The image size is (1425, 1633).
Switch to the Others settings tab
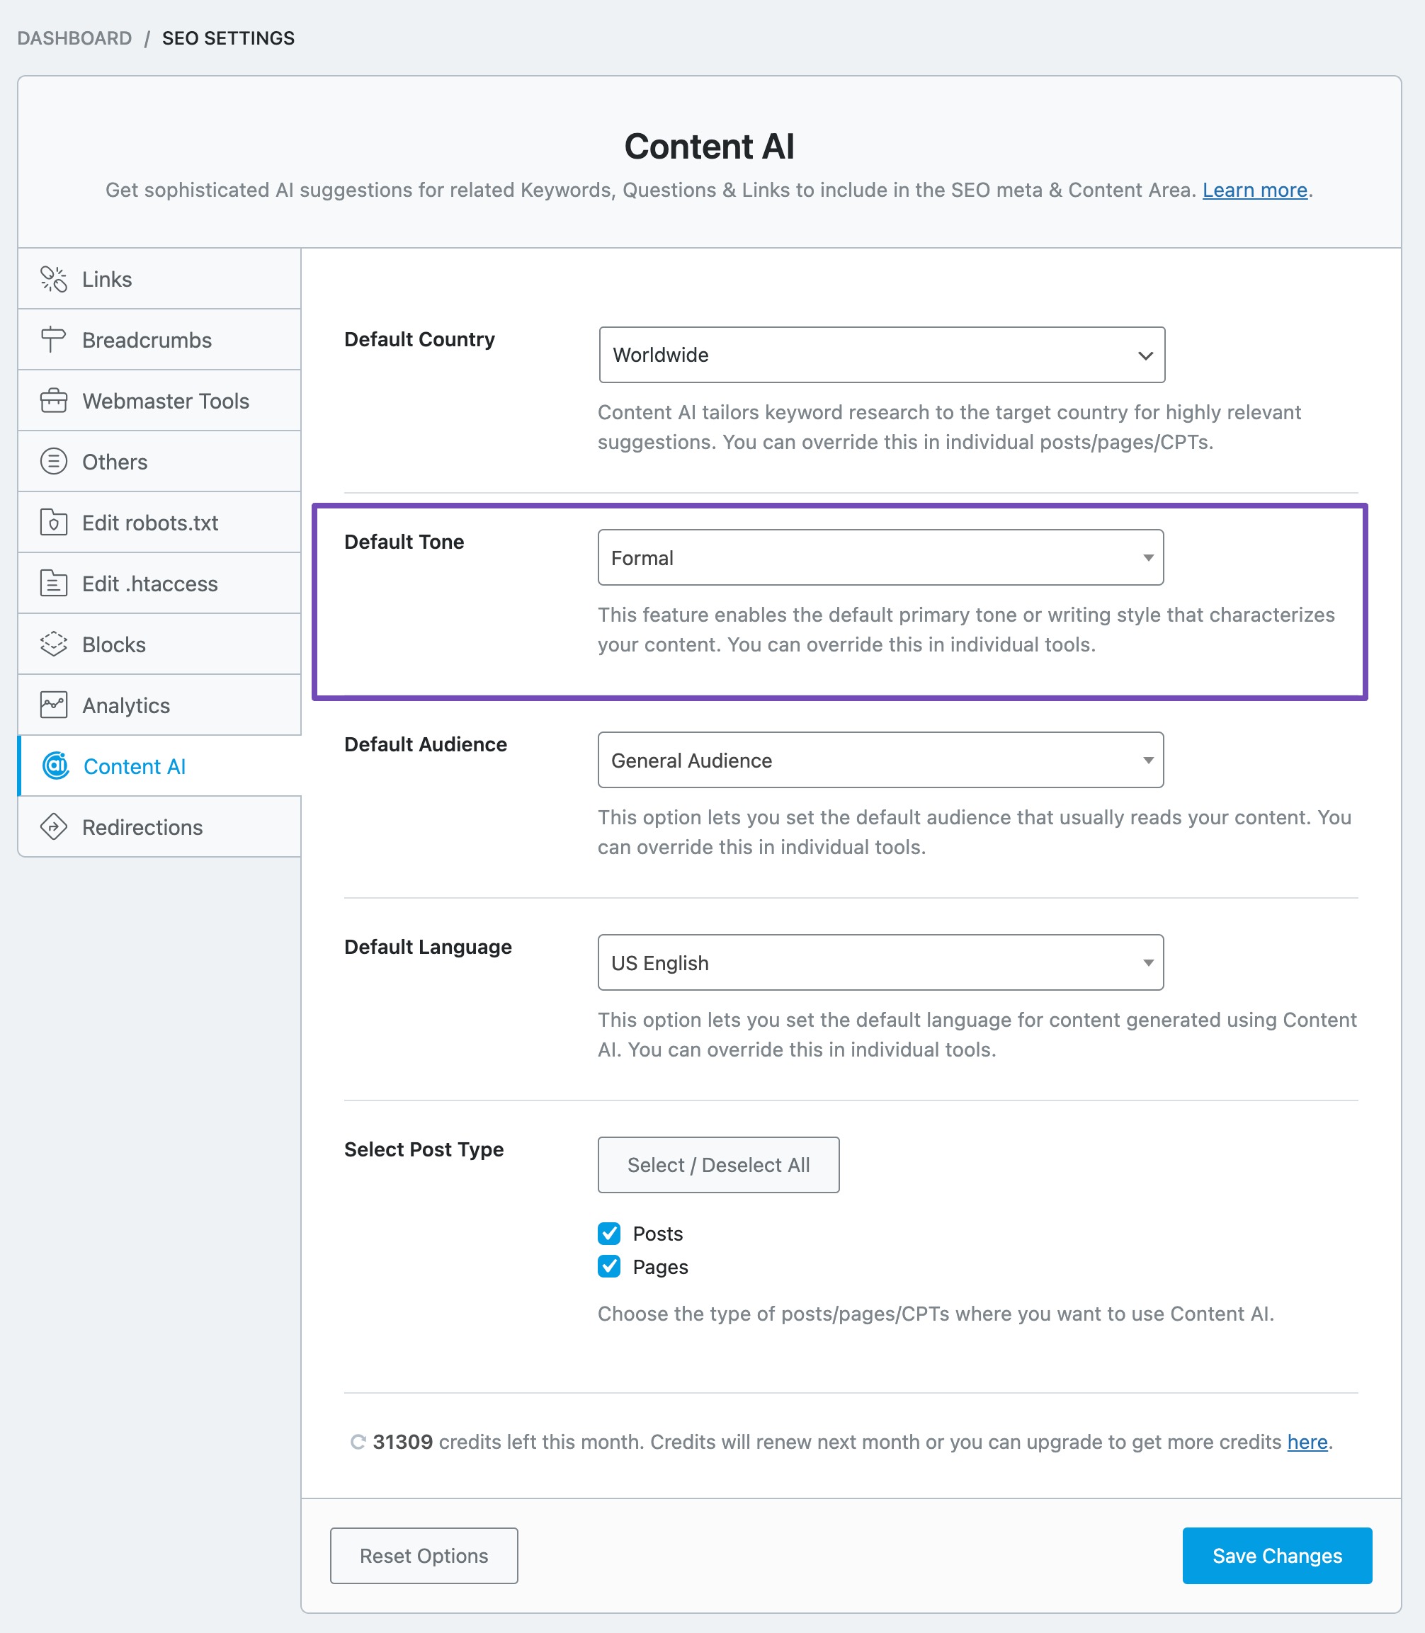coord(159,462)
